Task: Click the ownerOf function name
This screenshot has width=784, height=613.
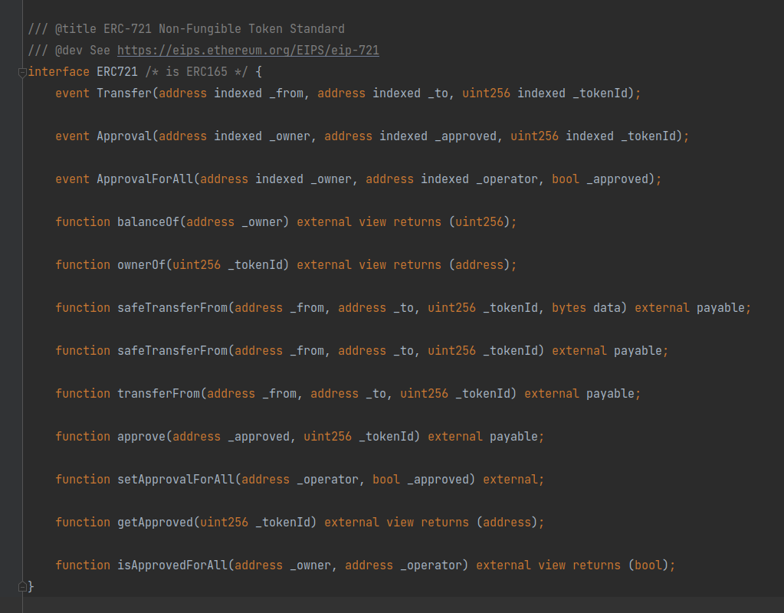Action: coord(141,265)
